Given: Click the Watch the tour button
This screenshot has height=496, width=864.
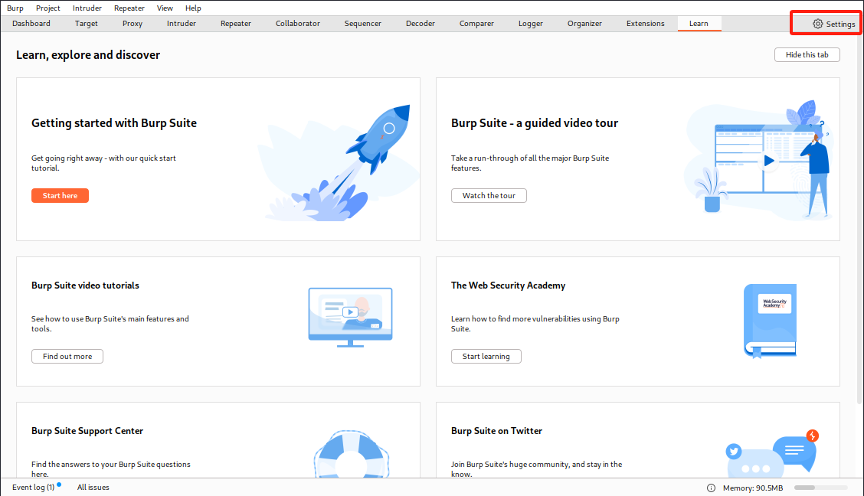Looking at the screenshot, I should [x=489, y=195].
